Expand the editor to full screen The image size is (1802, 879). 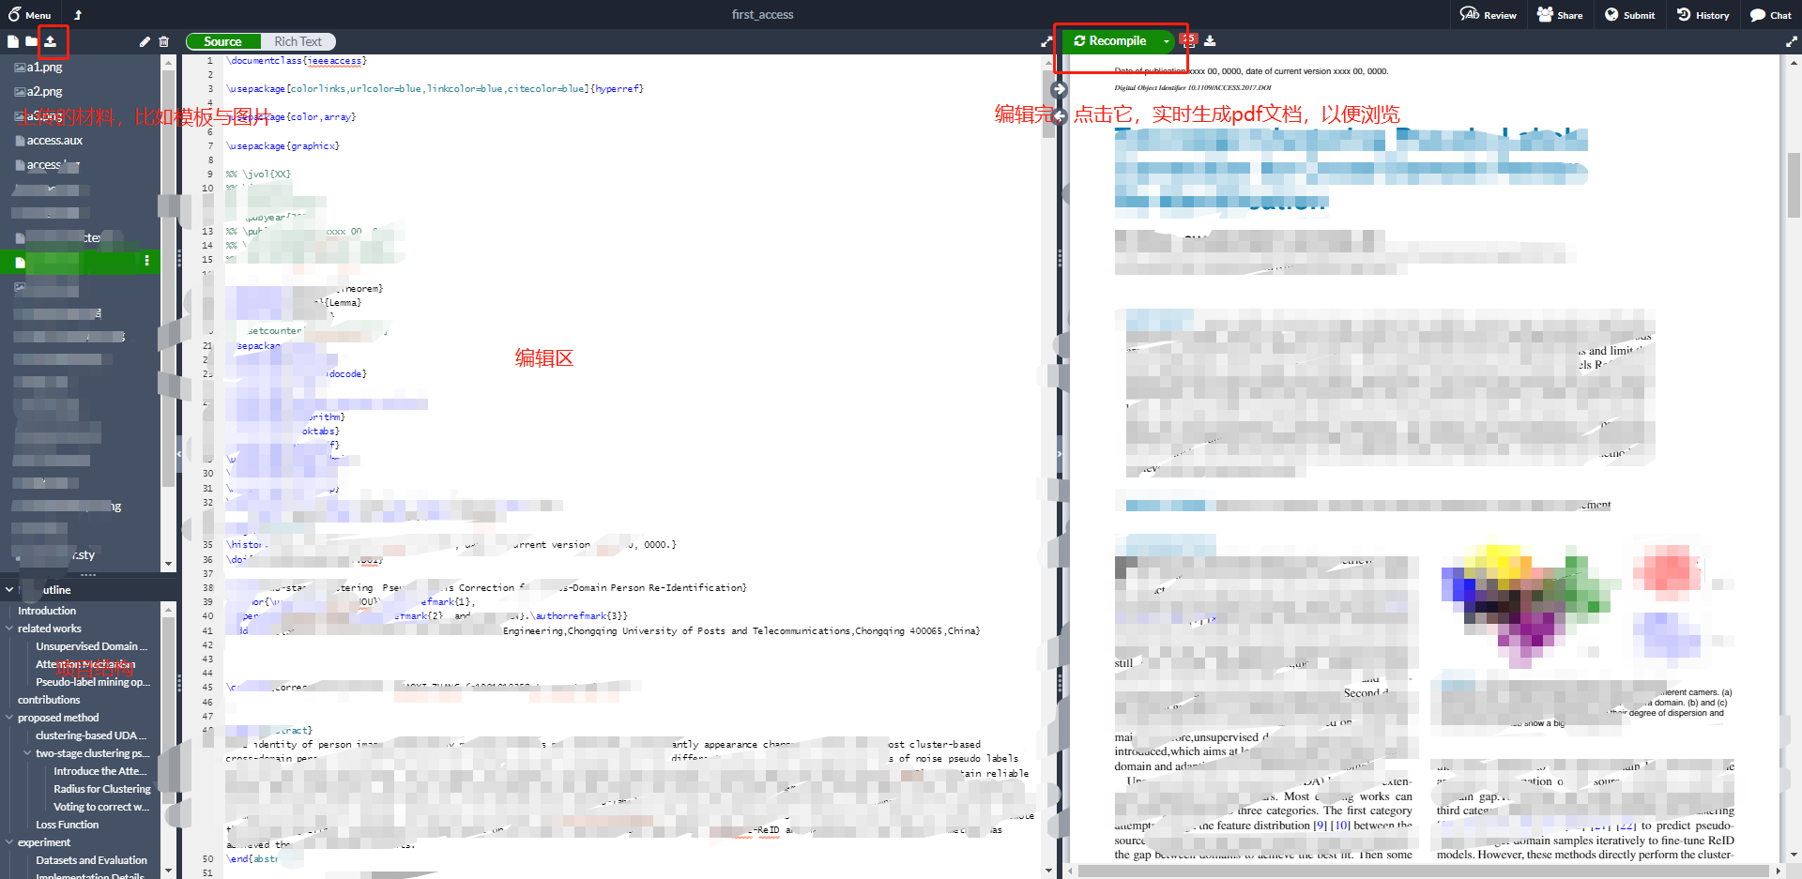click(x=1046, y=41)
